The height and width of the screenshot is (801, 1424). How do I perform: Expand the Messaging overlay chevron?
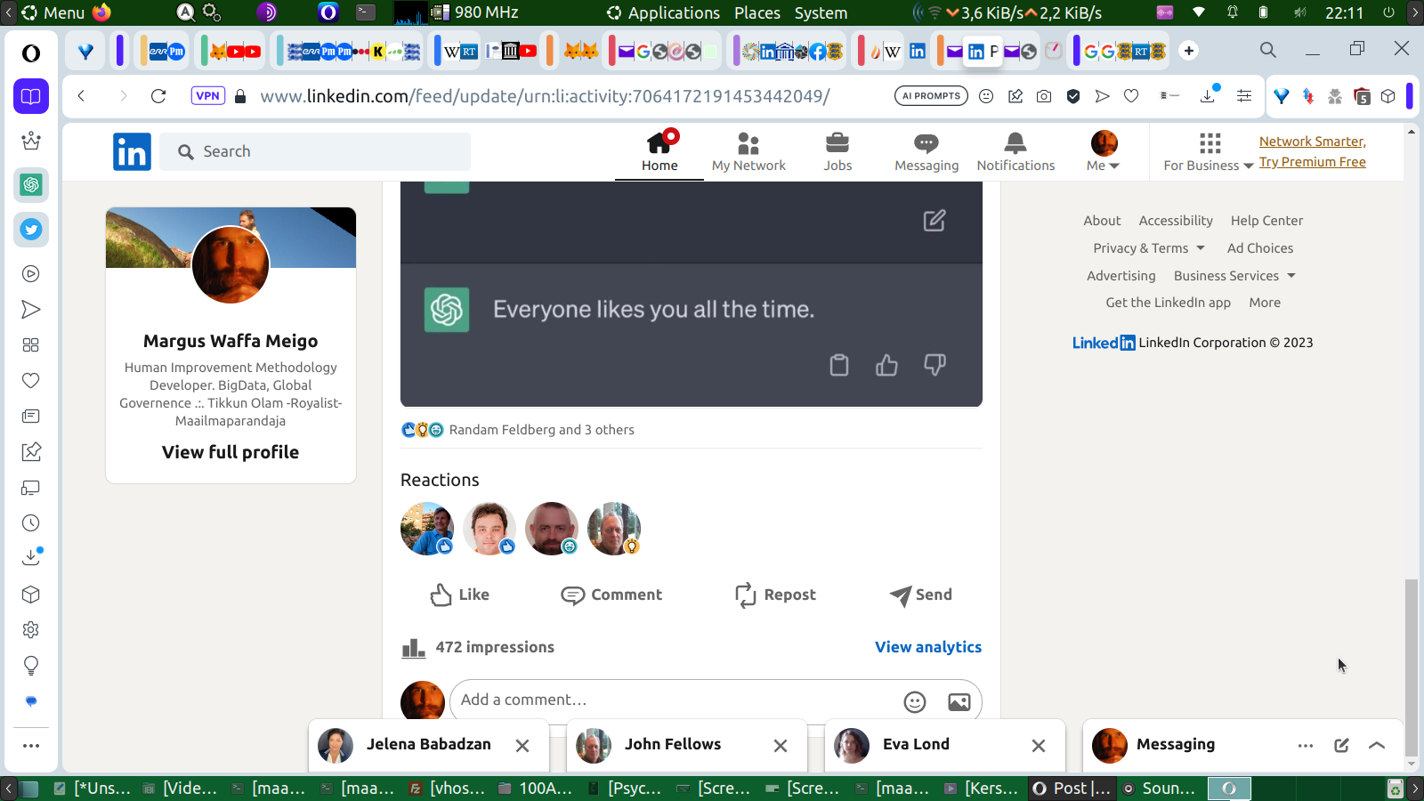pyautogui.click(x=1377, y=746)
